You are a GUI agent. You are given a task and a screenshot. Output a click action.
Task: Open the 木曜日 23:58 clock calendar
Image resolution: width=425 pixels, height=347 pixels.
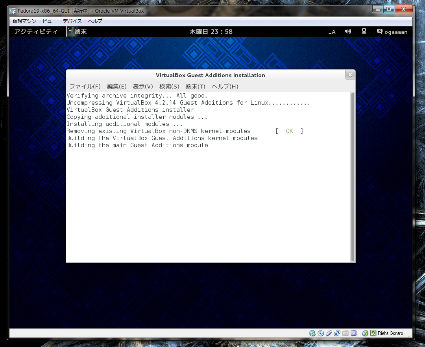pos(211,32)
